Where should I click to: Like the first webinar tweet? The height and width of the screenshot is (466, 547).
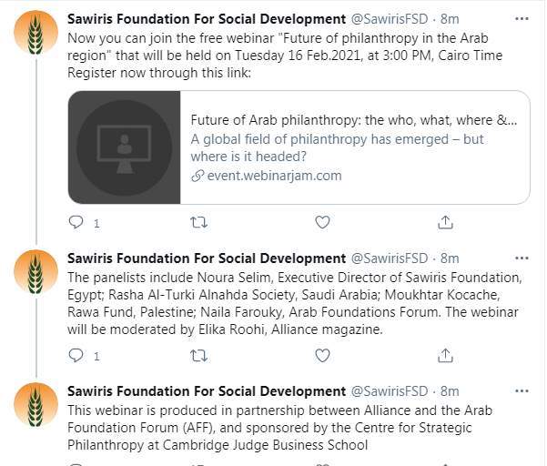tap(321, 222)
